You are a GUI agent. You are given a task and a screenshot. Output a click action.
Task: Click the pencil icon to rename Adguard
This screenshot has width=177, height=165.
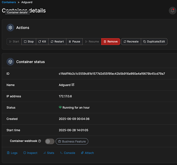(73, 85)
